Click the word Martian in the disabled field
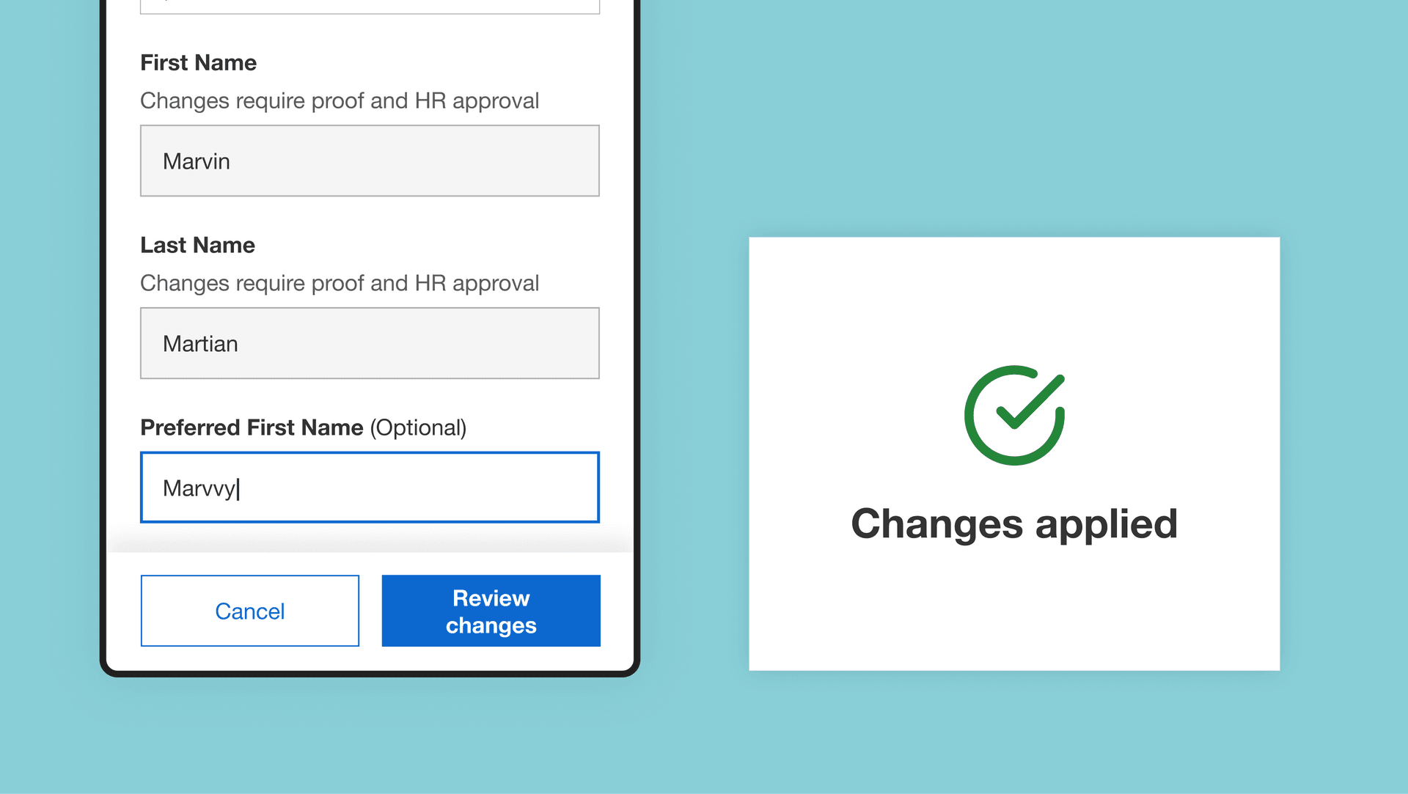The height and width of the screenshot is (794, 1408). (200, 344)
